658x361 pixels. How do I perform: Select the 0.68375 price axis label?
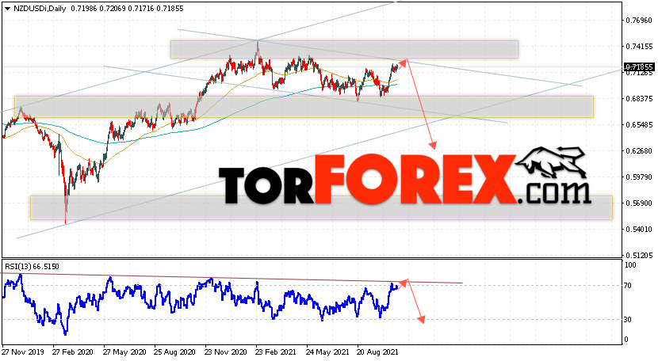(x=639, y=98)
